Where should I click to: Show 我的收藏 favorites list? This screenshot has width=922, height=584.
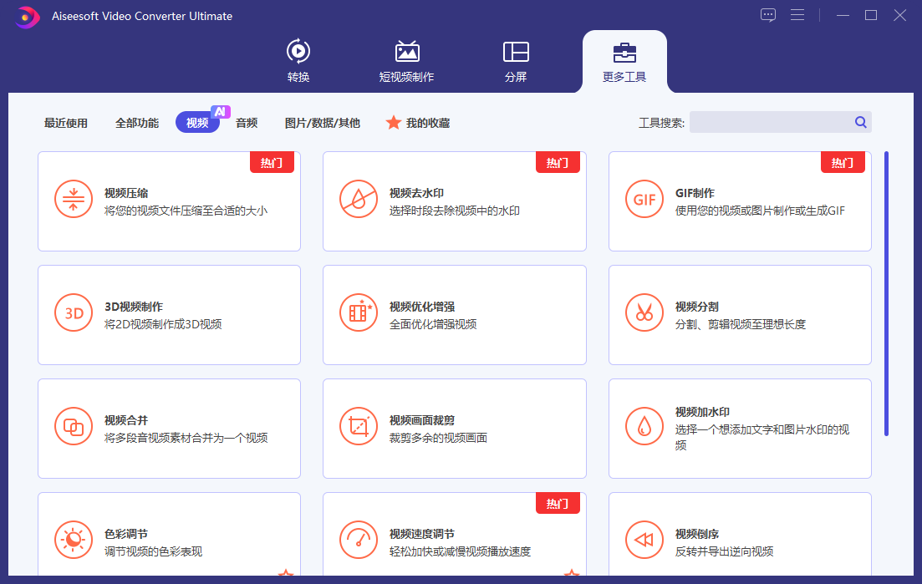click(x=417, y=122)
